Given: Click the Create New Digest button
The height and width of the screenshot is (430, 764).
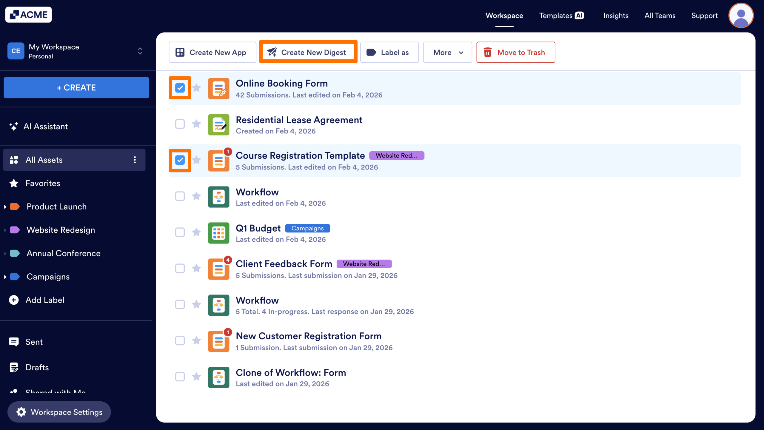Looking at the screenshot, I should (308, 52).
